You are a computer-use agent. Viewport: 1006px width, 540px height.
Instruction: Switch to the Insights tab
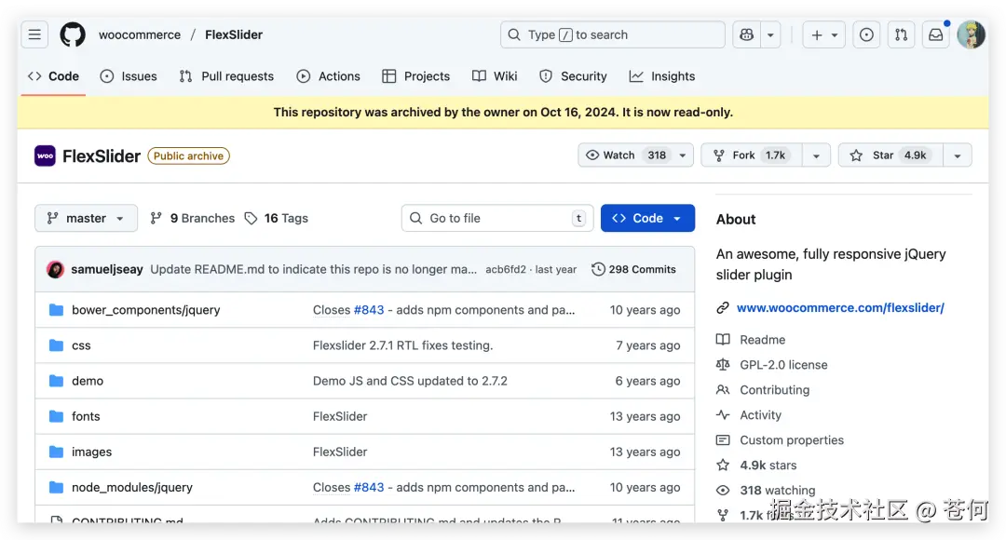[x=662, y=76]
